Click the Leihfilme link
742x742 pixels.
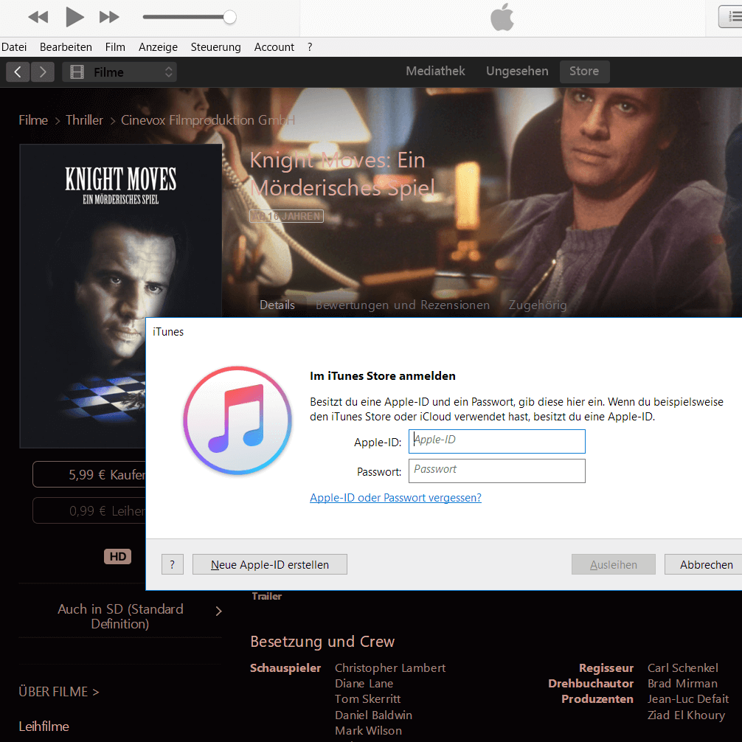pyautogui.click(x=44, y=727)
